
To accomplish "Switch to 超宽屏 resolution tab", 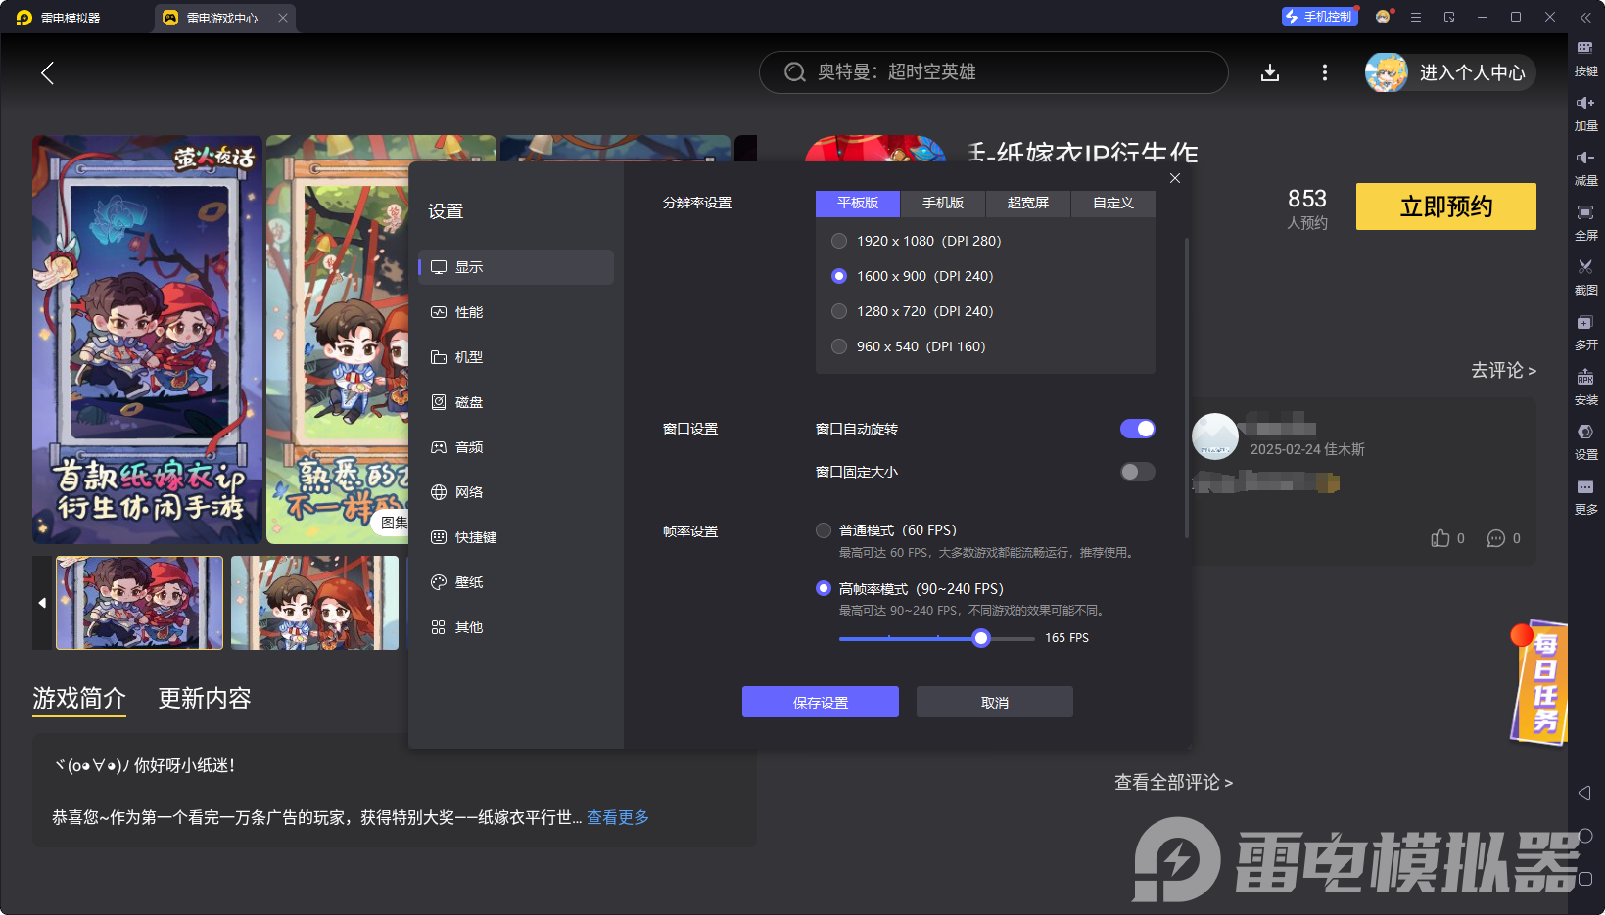I will pyautogui.click(x=1028, y=203).
